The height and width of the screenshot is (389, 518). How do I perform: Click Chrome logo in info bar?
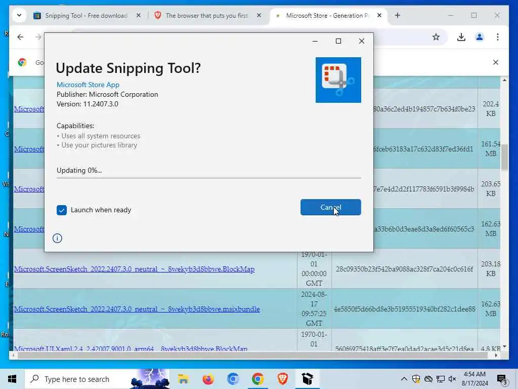pyautogui.click(x=22, y=62)
